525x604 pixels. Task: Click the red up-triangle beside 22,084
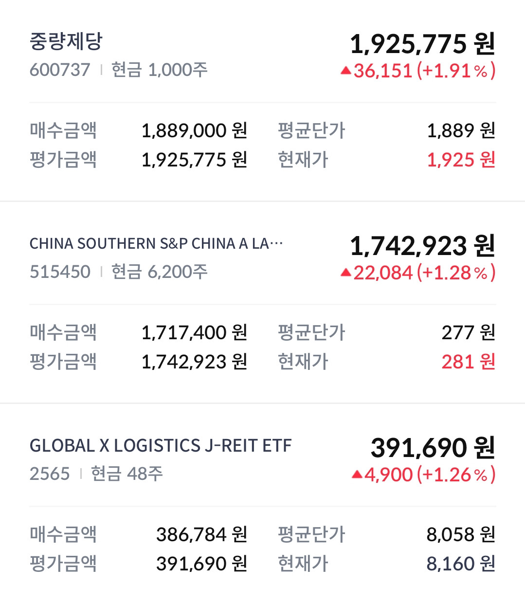click(x=345, y=273)
